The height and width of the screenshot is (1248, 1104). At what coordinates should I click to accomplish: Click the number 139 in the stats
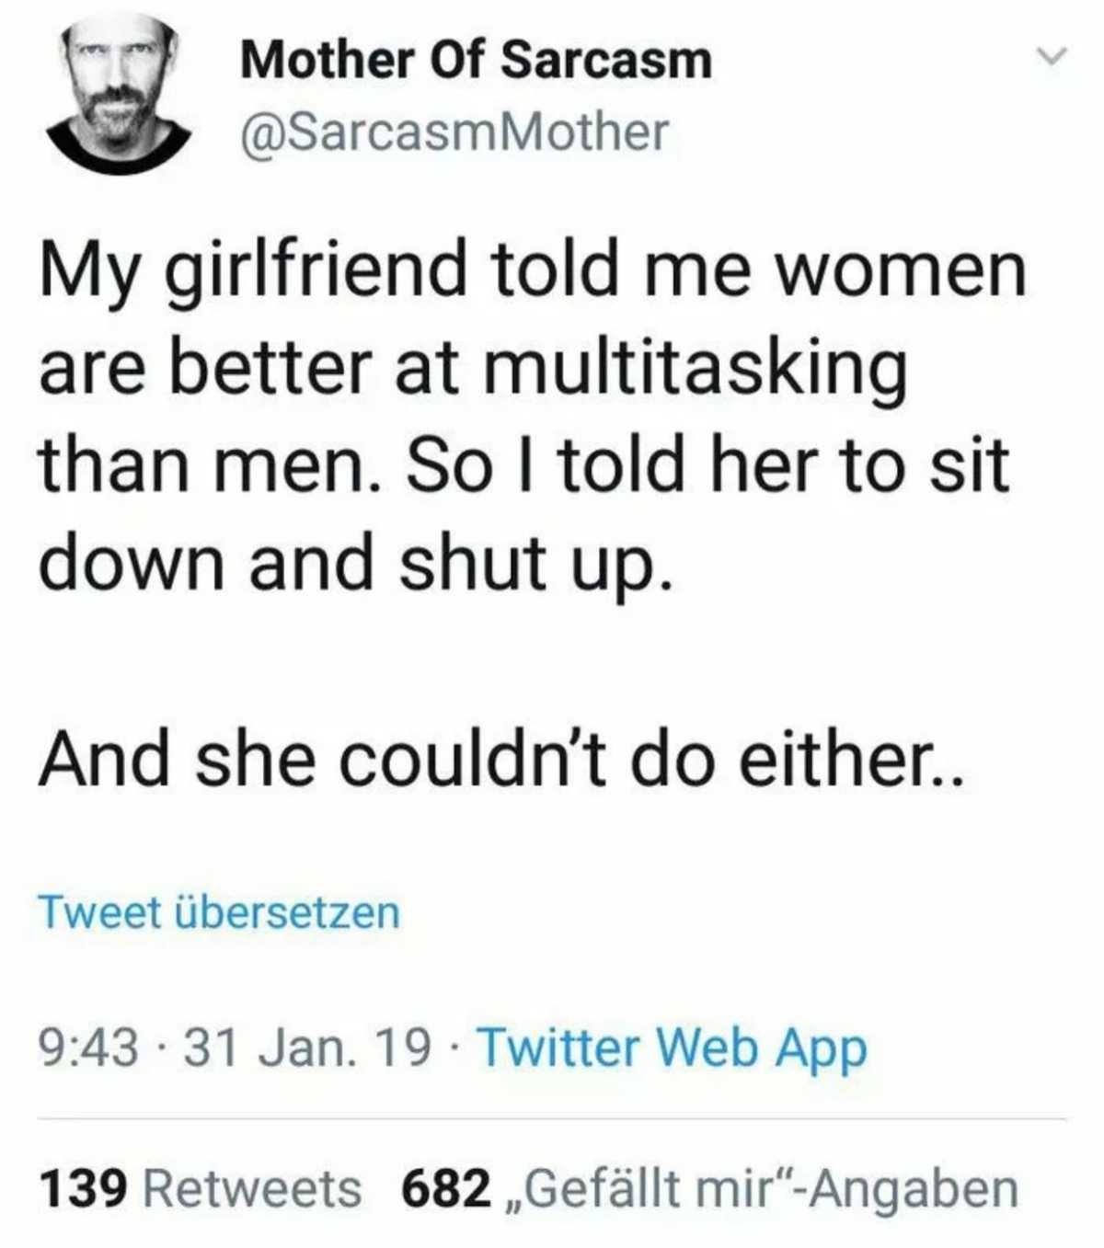click(x=83, y=1188)
